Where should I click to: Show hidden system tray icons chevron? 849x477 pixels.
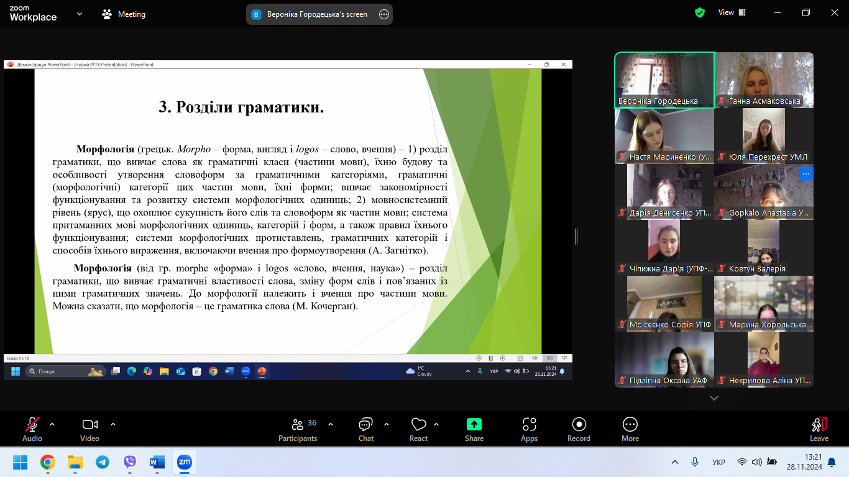click(x=675, y=462)
